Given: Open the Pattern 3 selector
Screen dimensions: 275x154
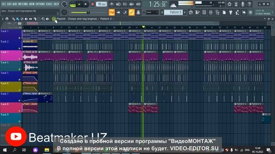Looking at the screenshot, I should (173, 12).
